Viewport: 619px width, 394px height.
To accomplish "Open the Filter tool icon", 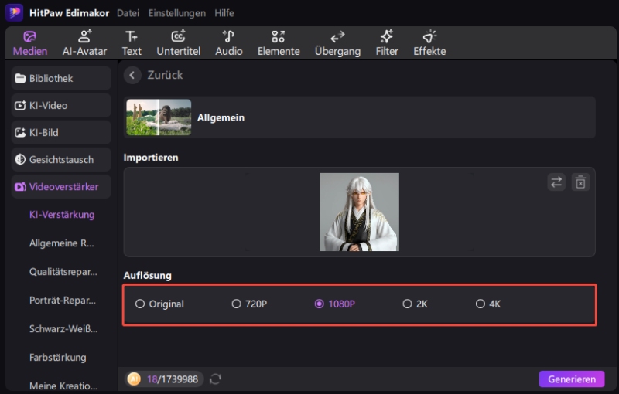I will coord(387,37).
